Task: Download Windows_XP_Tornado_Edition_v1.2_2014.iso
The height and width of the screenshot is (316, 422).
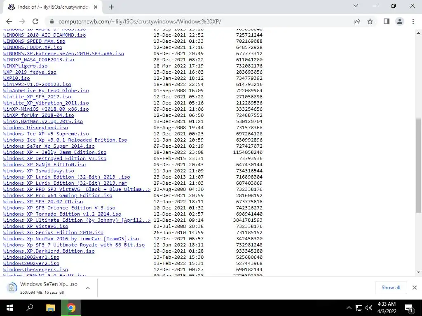Action: point(62,214)
